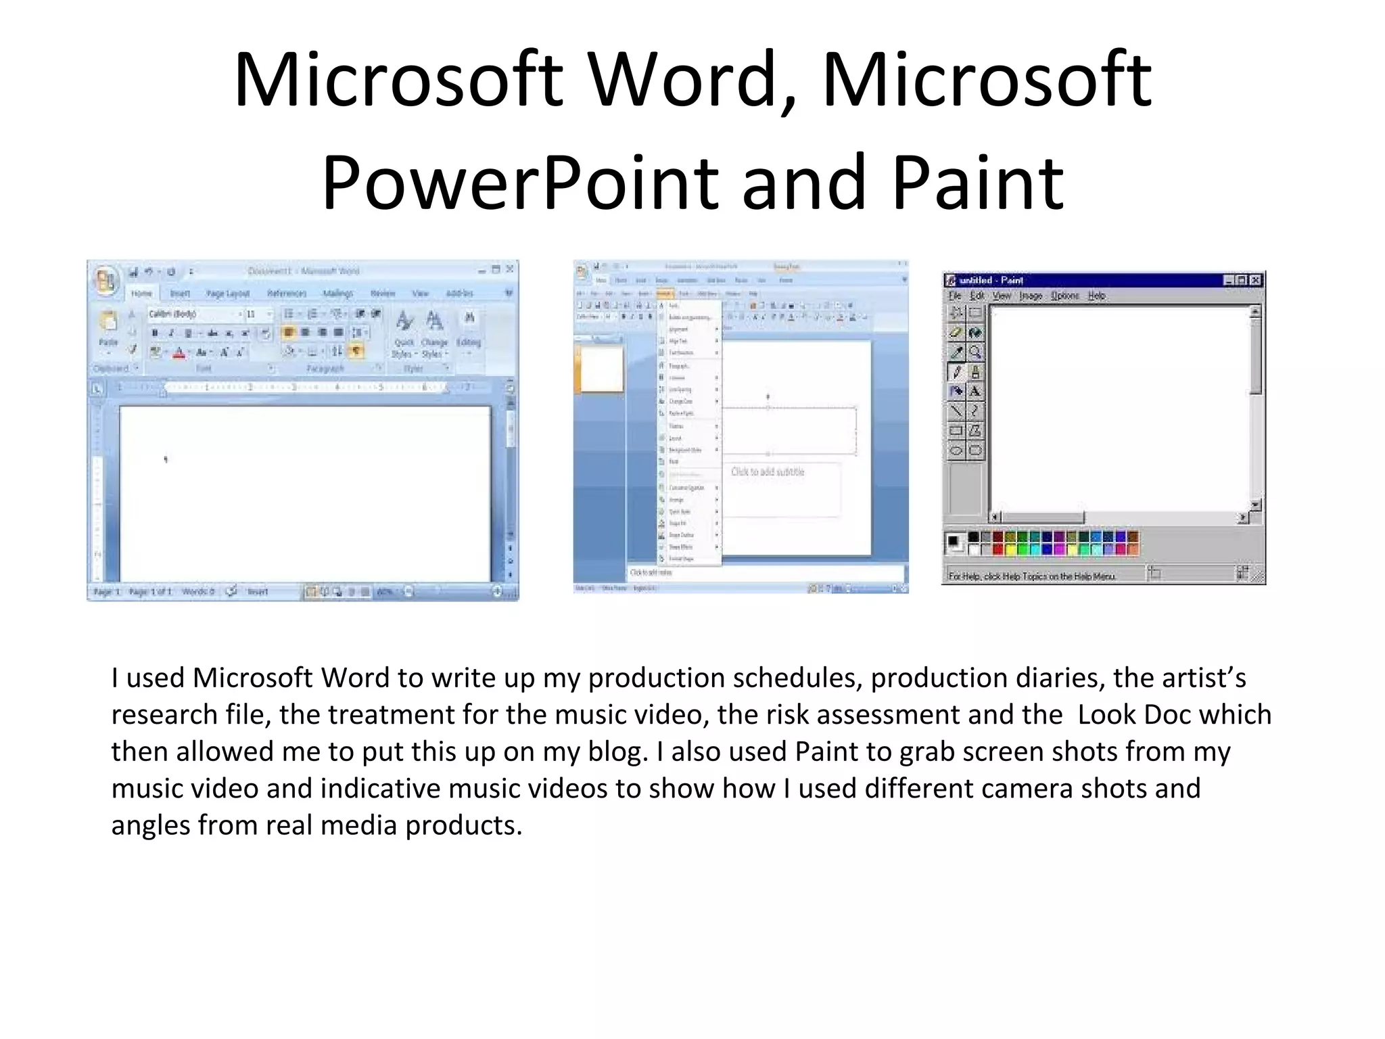This screenshot has height=1039, width=1385.
Task: Click Format Painter in Word's Clipboard group
Action: 132,349
